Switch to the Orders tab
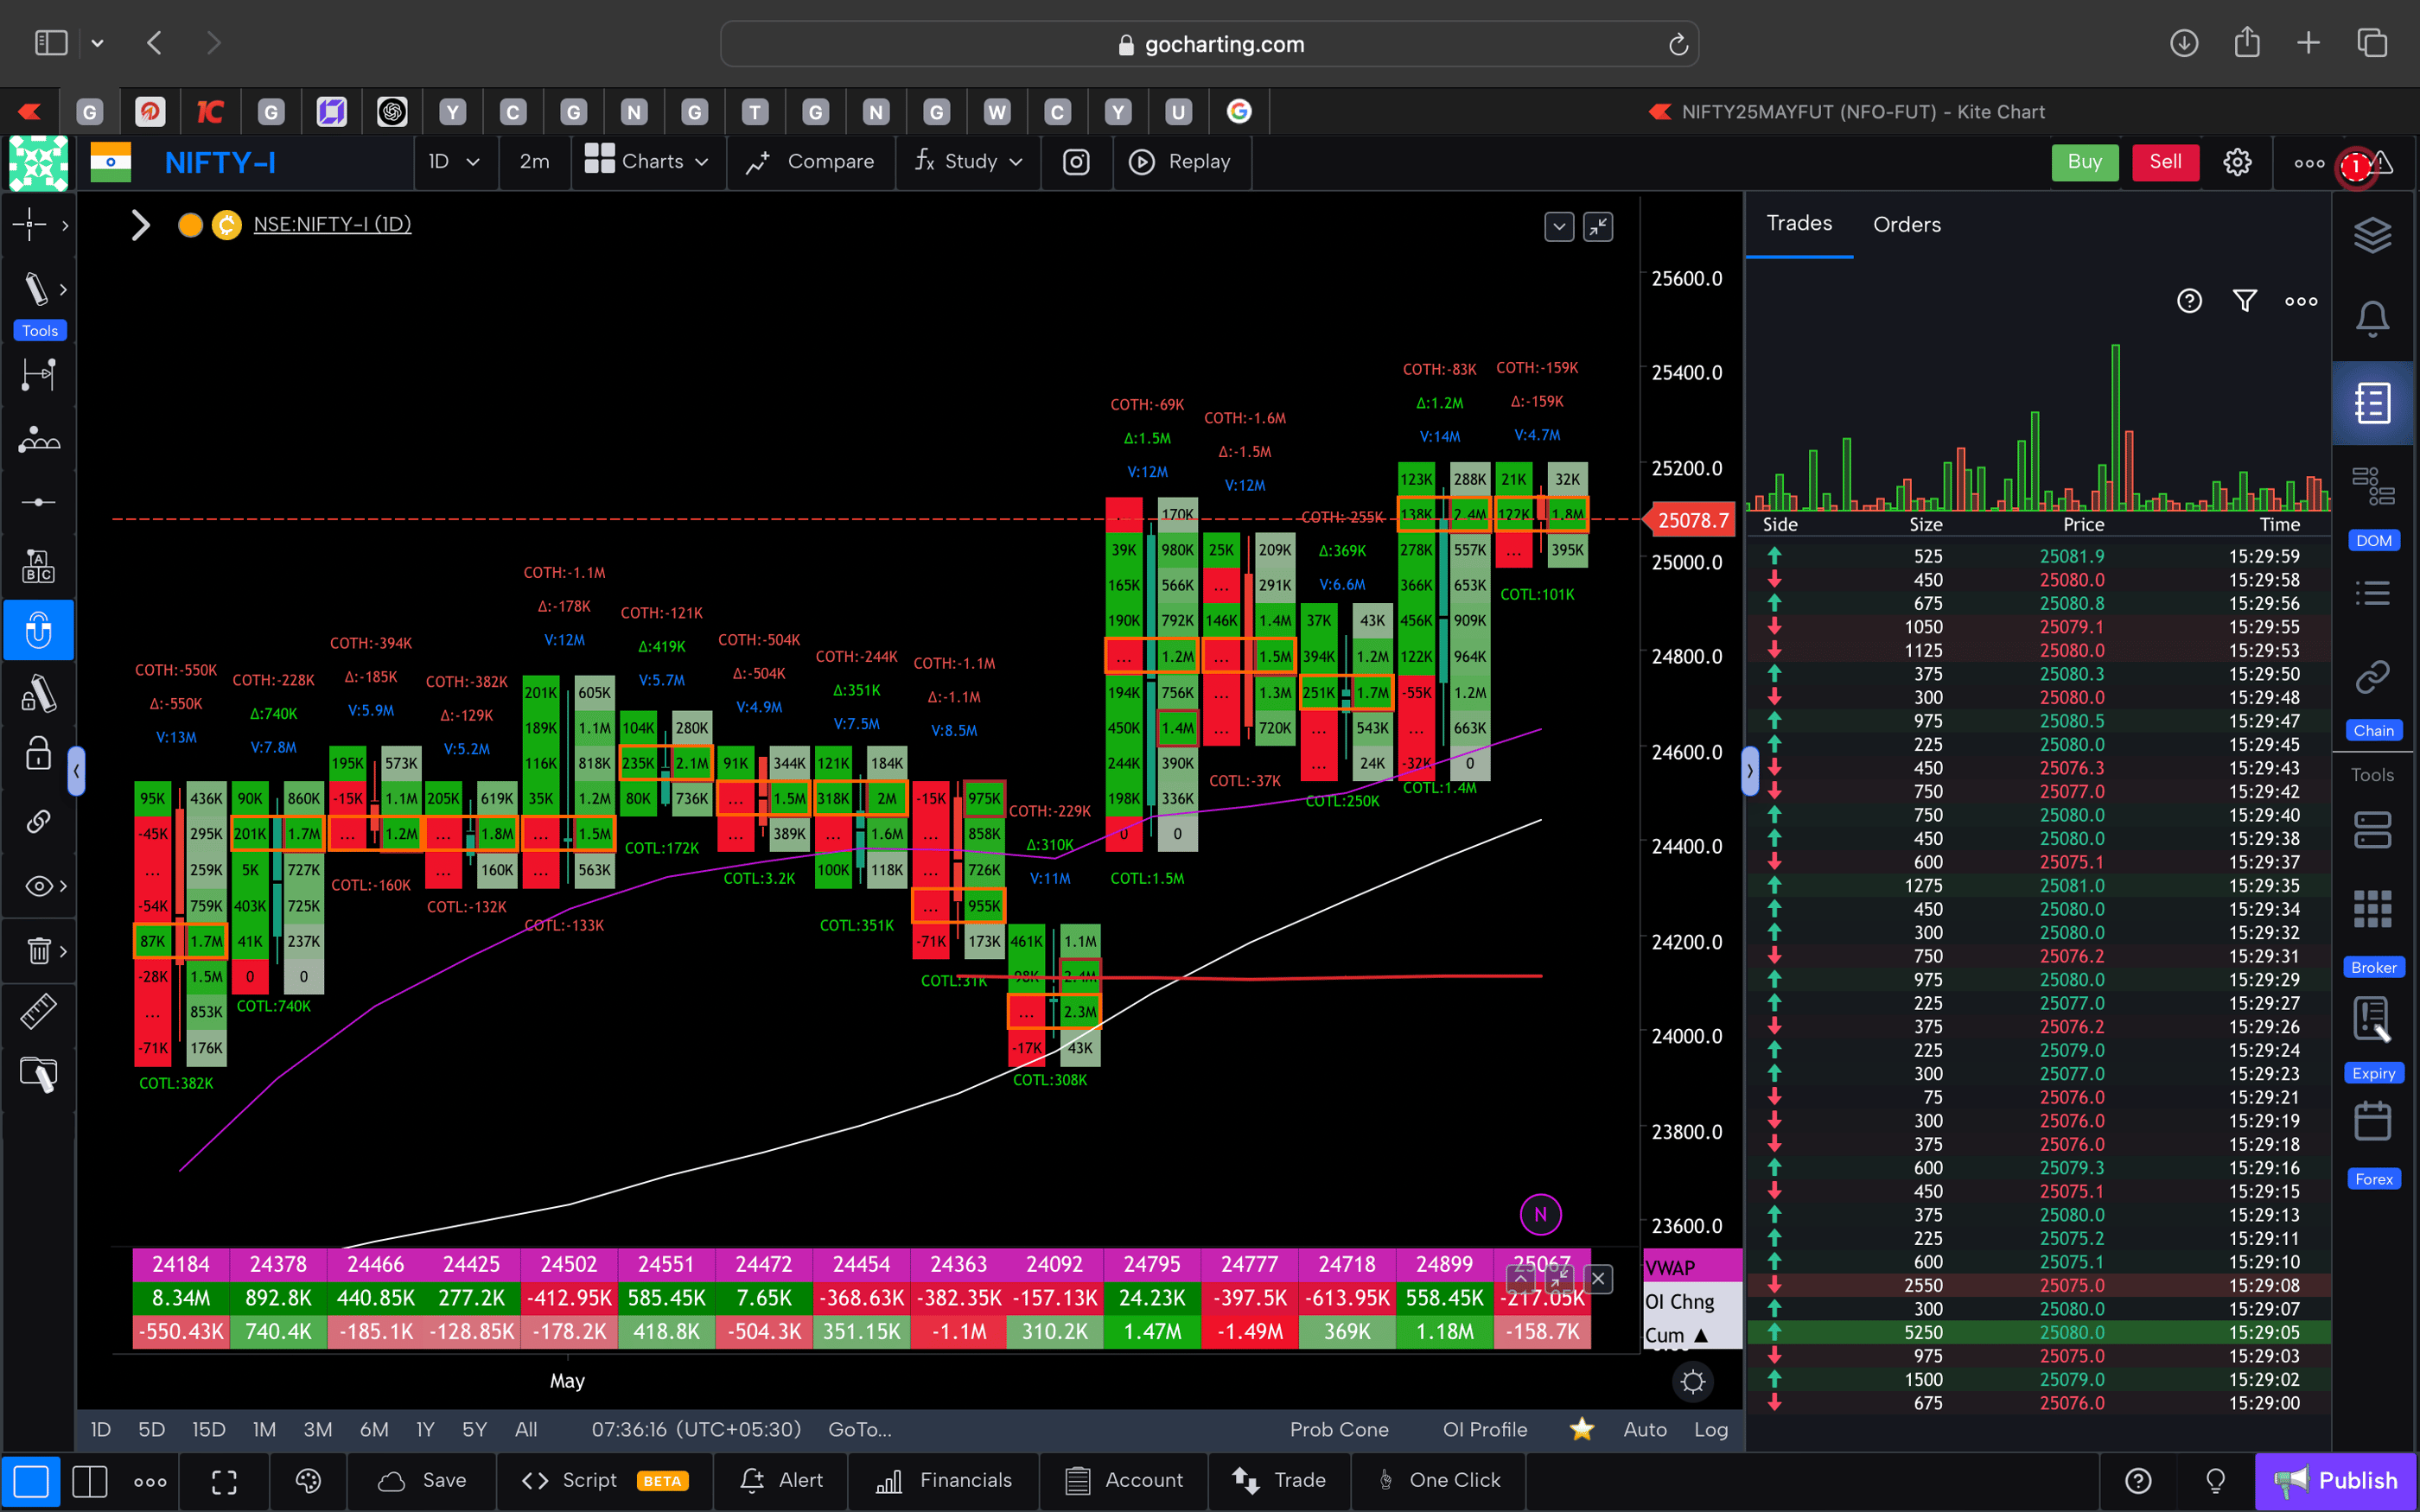 click(x=1906, y=224)
